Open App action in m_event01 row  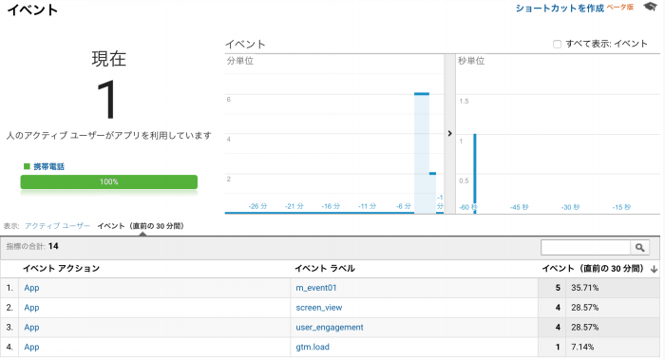tap(31, 288)
